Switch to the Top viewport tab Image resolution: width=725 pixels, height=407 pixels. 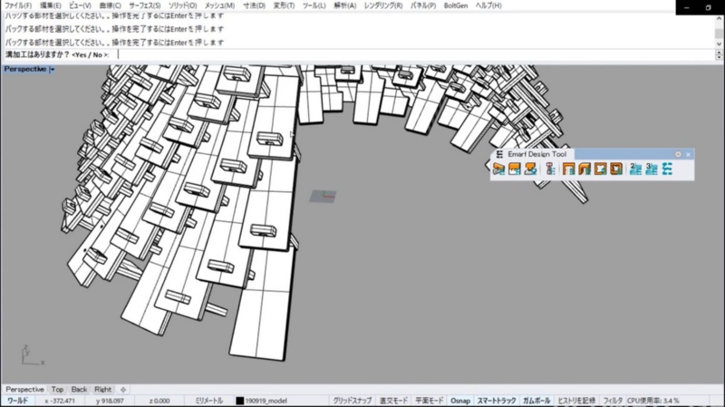click(57, 389)
